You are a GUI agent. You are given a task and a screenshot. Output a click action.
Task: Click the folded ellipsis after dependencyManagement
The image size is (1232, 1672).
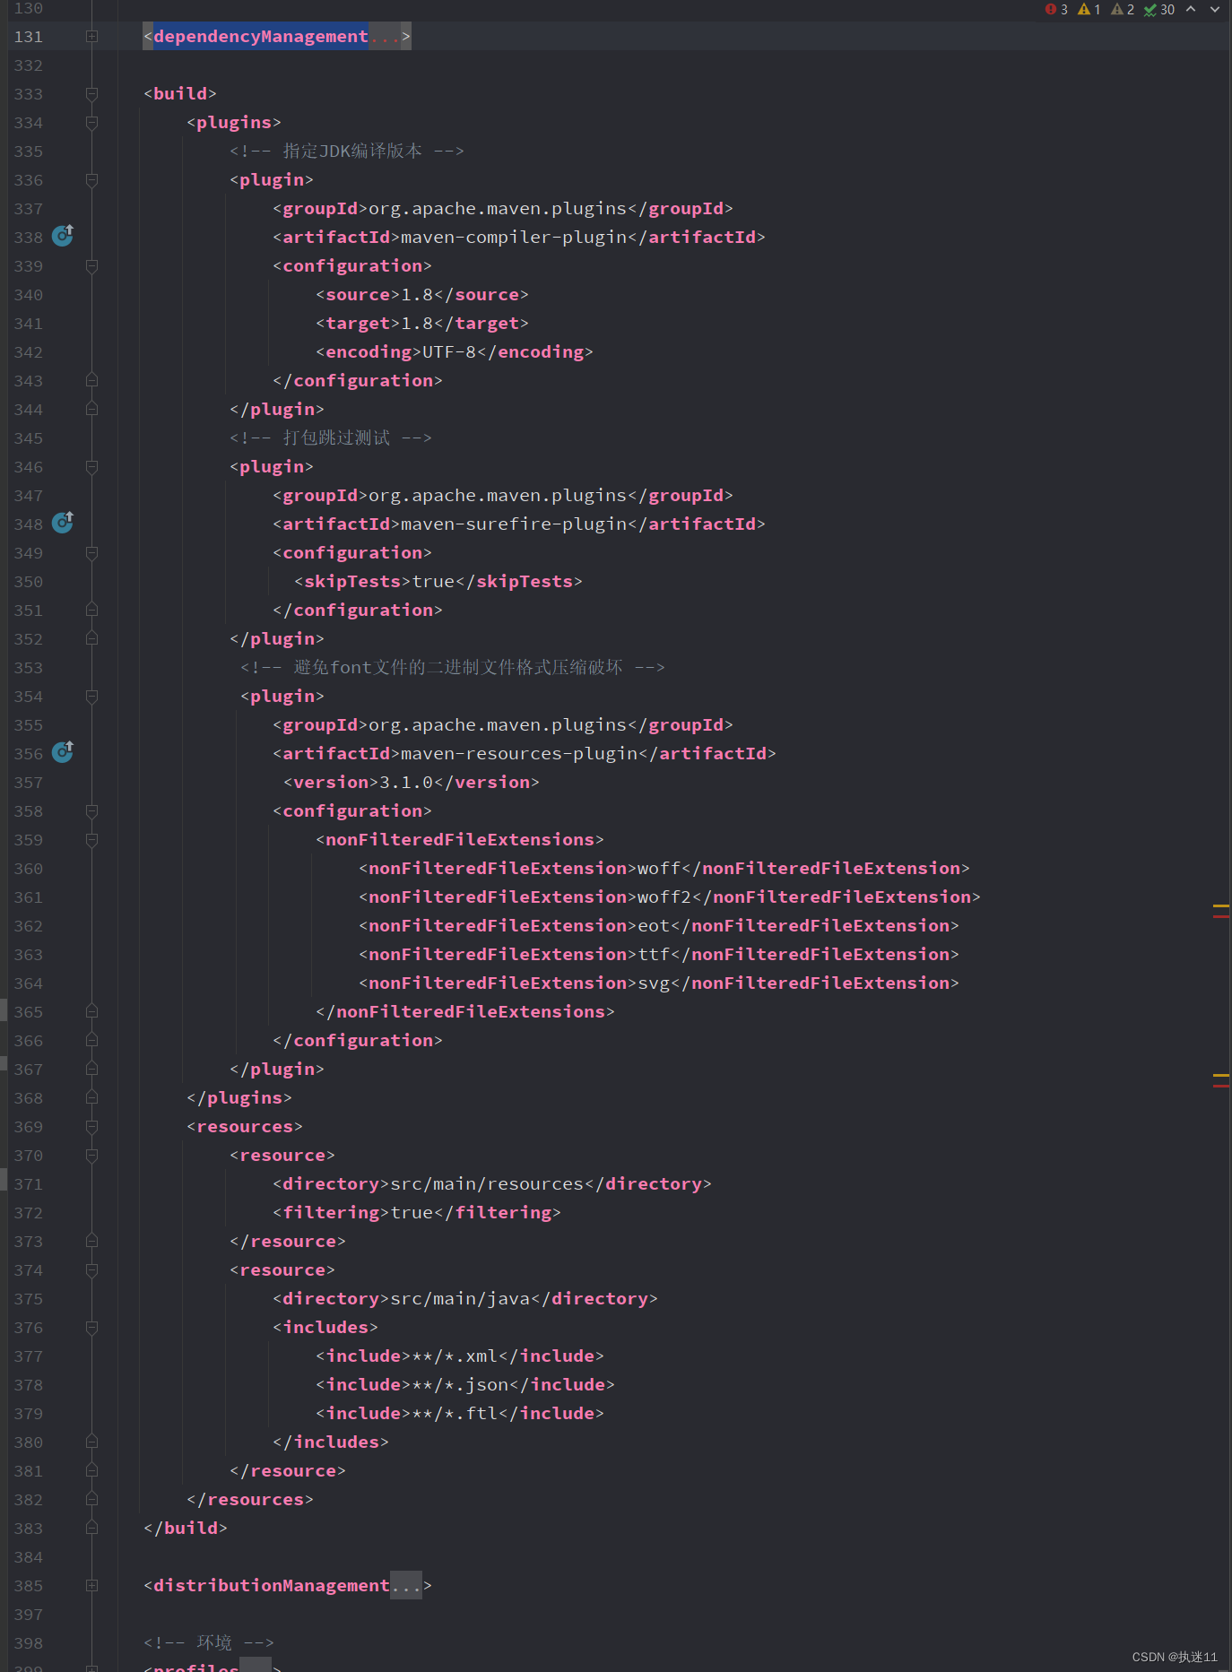(384, 37)
